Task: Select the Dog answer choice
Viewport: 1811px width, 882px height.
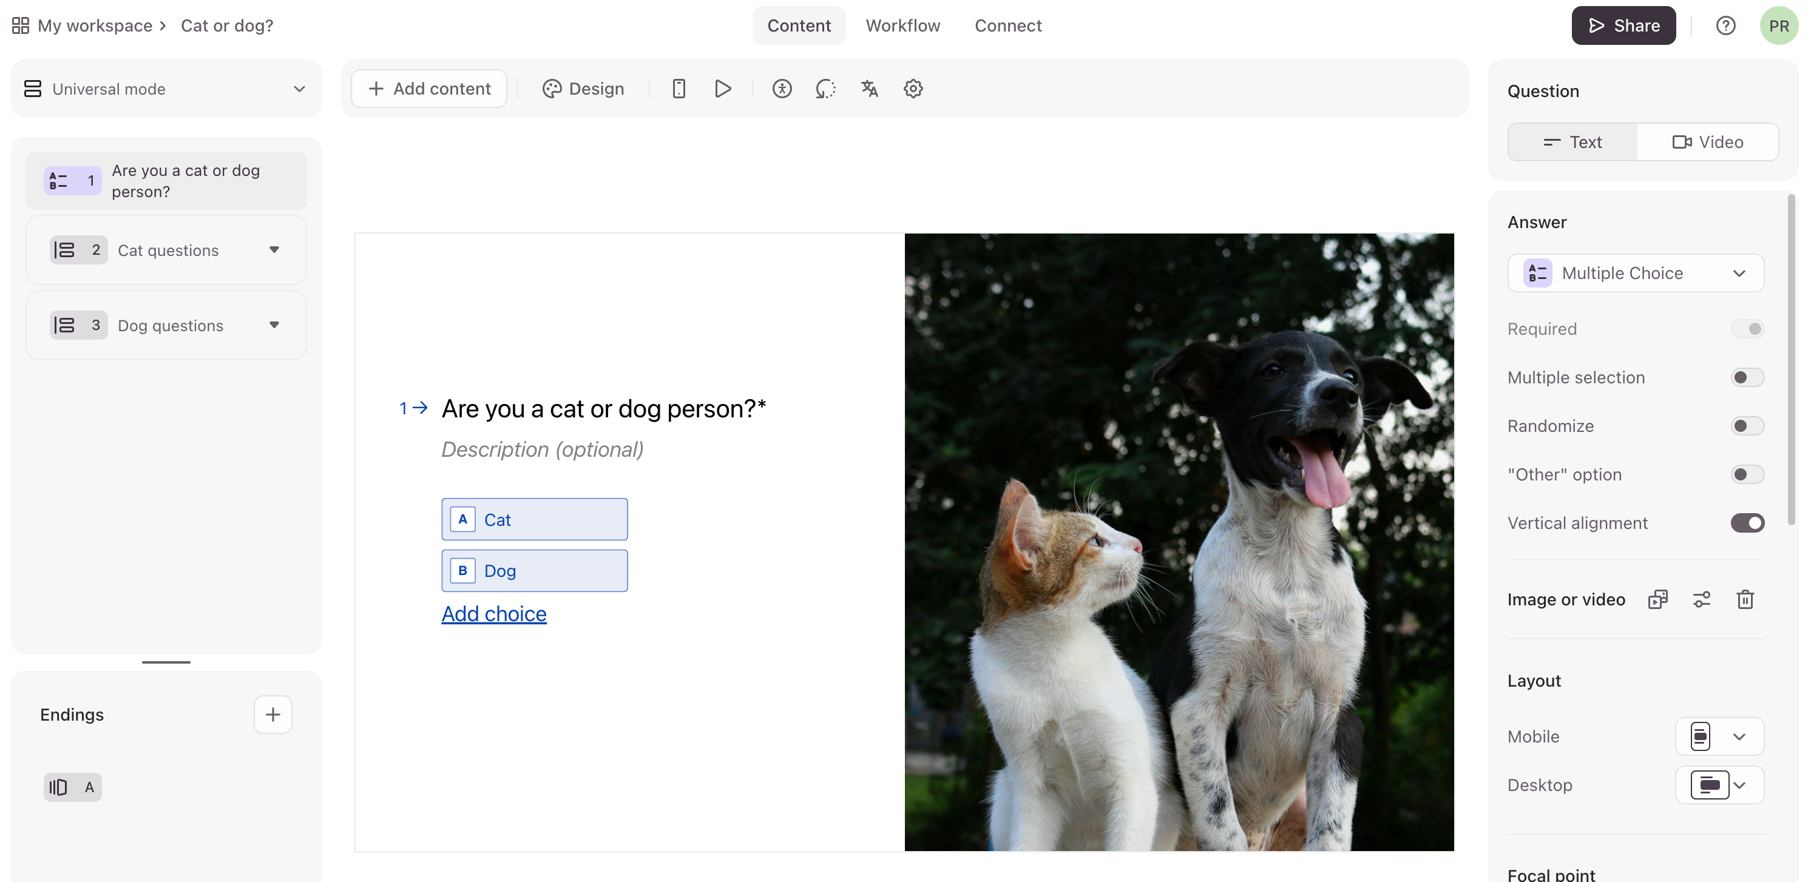Action: 534,571
